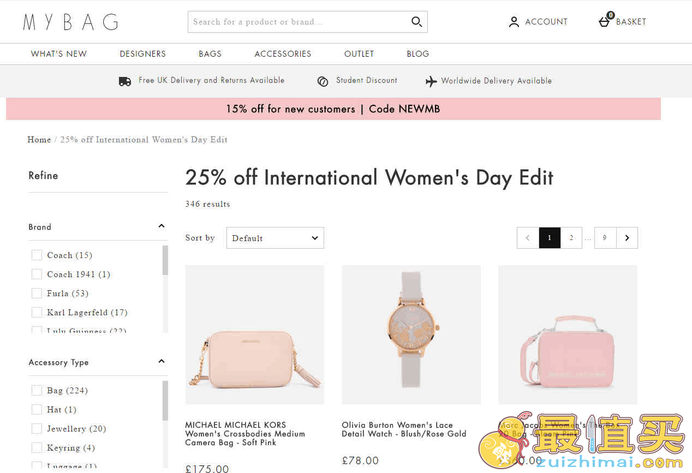Tick the Bag (224) checkbox
Image resolution: width=692 pixels, height=473 pixels.
point(37,390)
